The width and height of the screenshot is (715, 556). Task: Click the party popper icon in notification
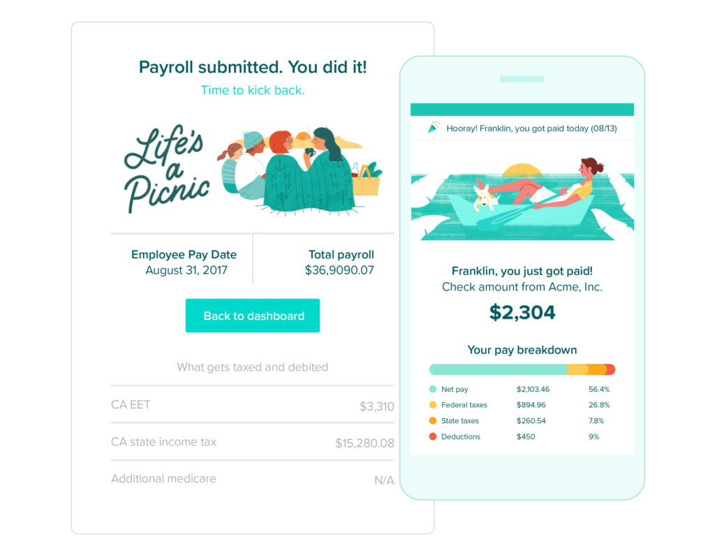click(433, 127)
